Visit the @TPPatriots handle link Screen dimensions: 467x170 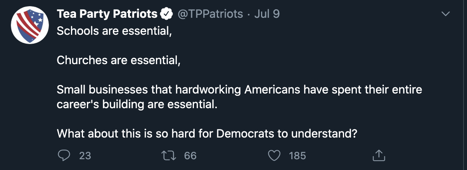[x=210, y=14]
